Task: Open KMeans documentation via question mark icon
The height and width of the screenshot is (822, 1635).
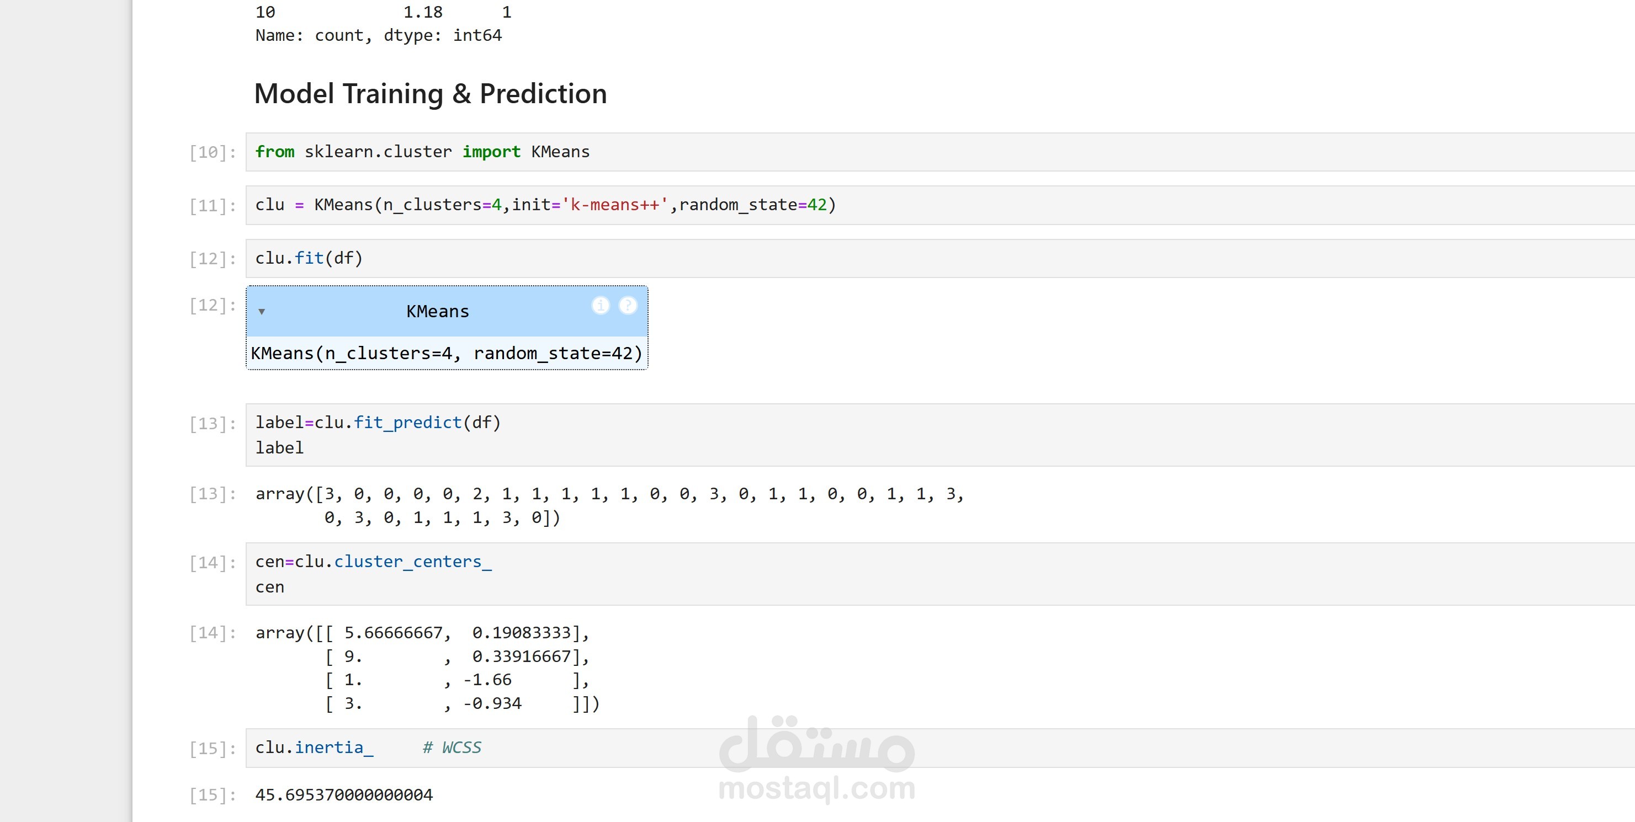Action: [x=627, y=306]
